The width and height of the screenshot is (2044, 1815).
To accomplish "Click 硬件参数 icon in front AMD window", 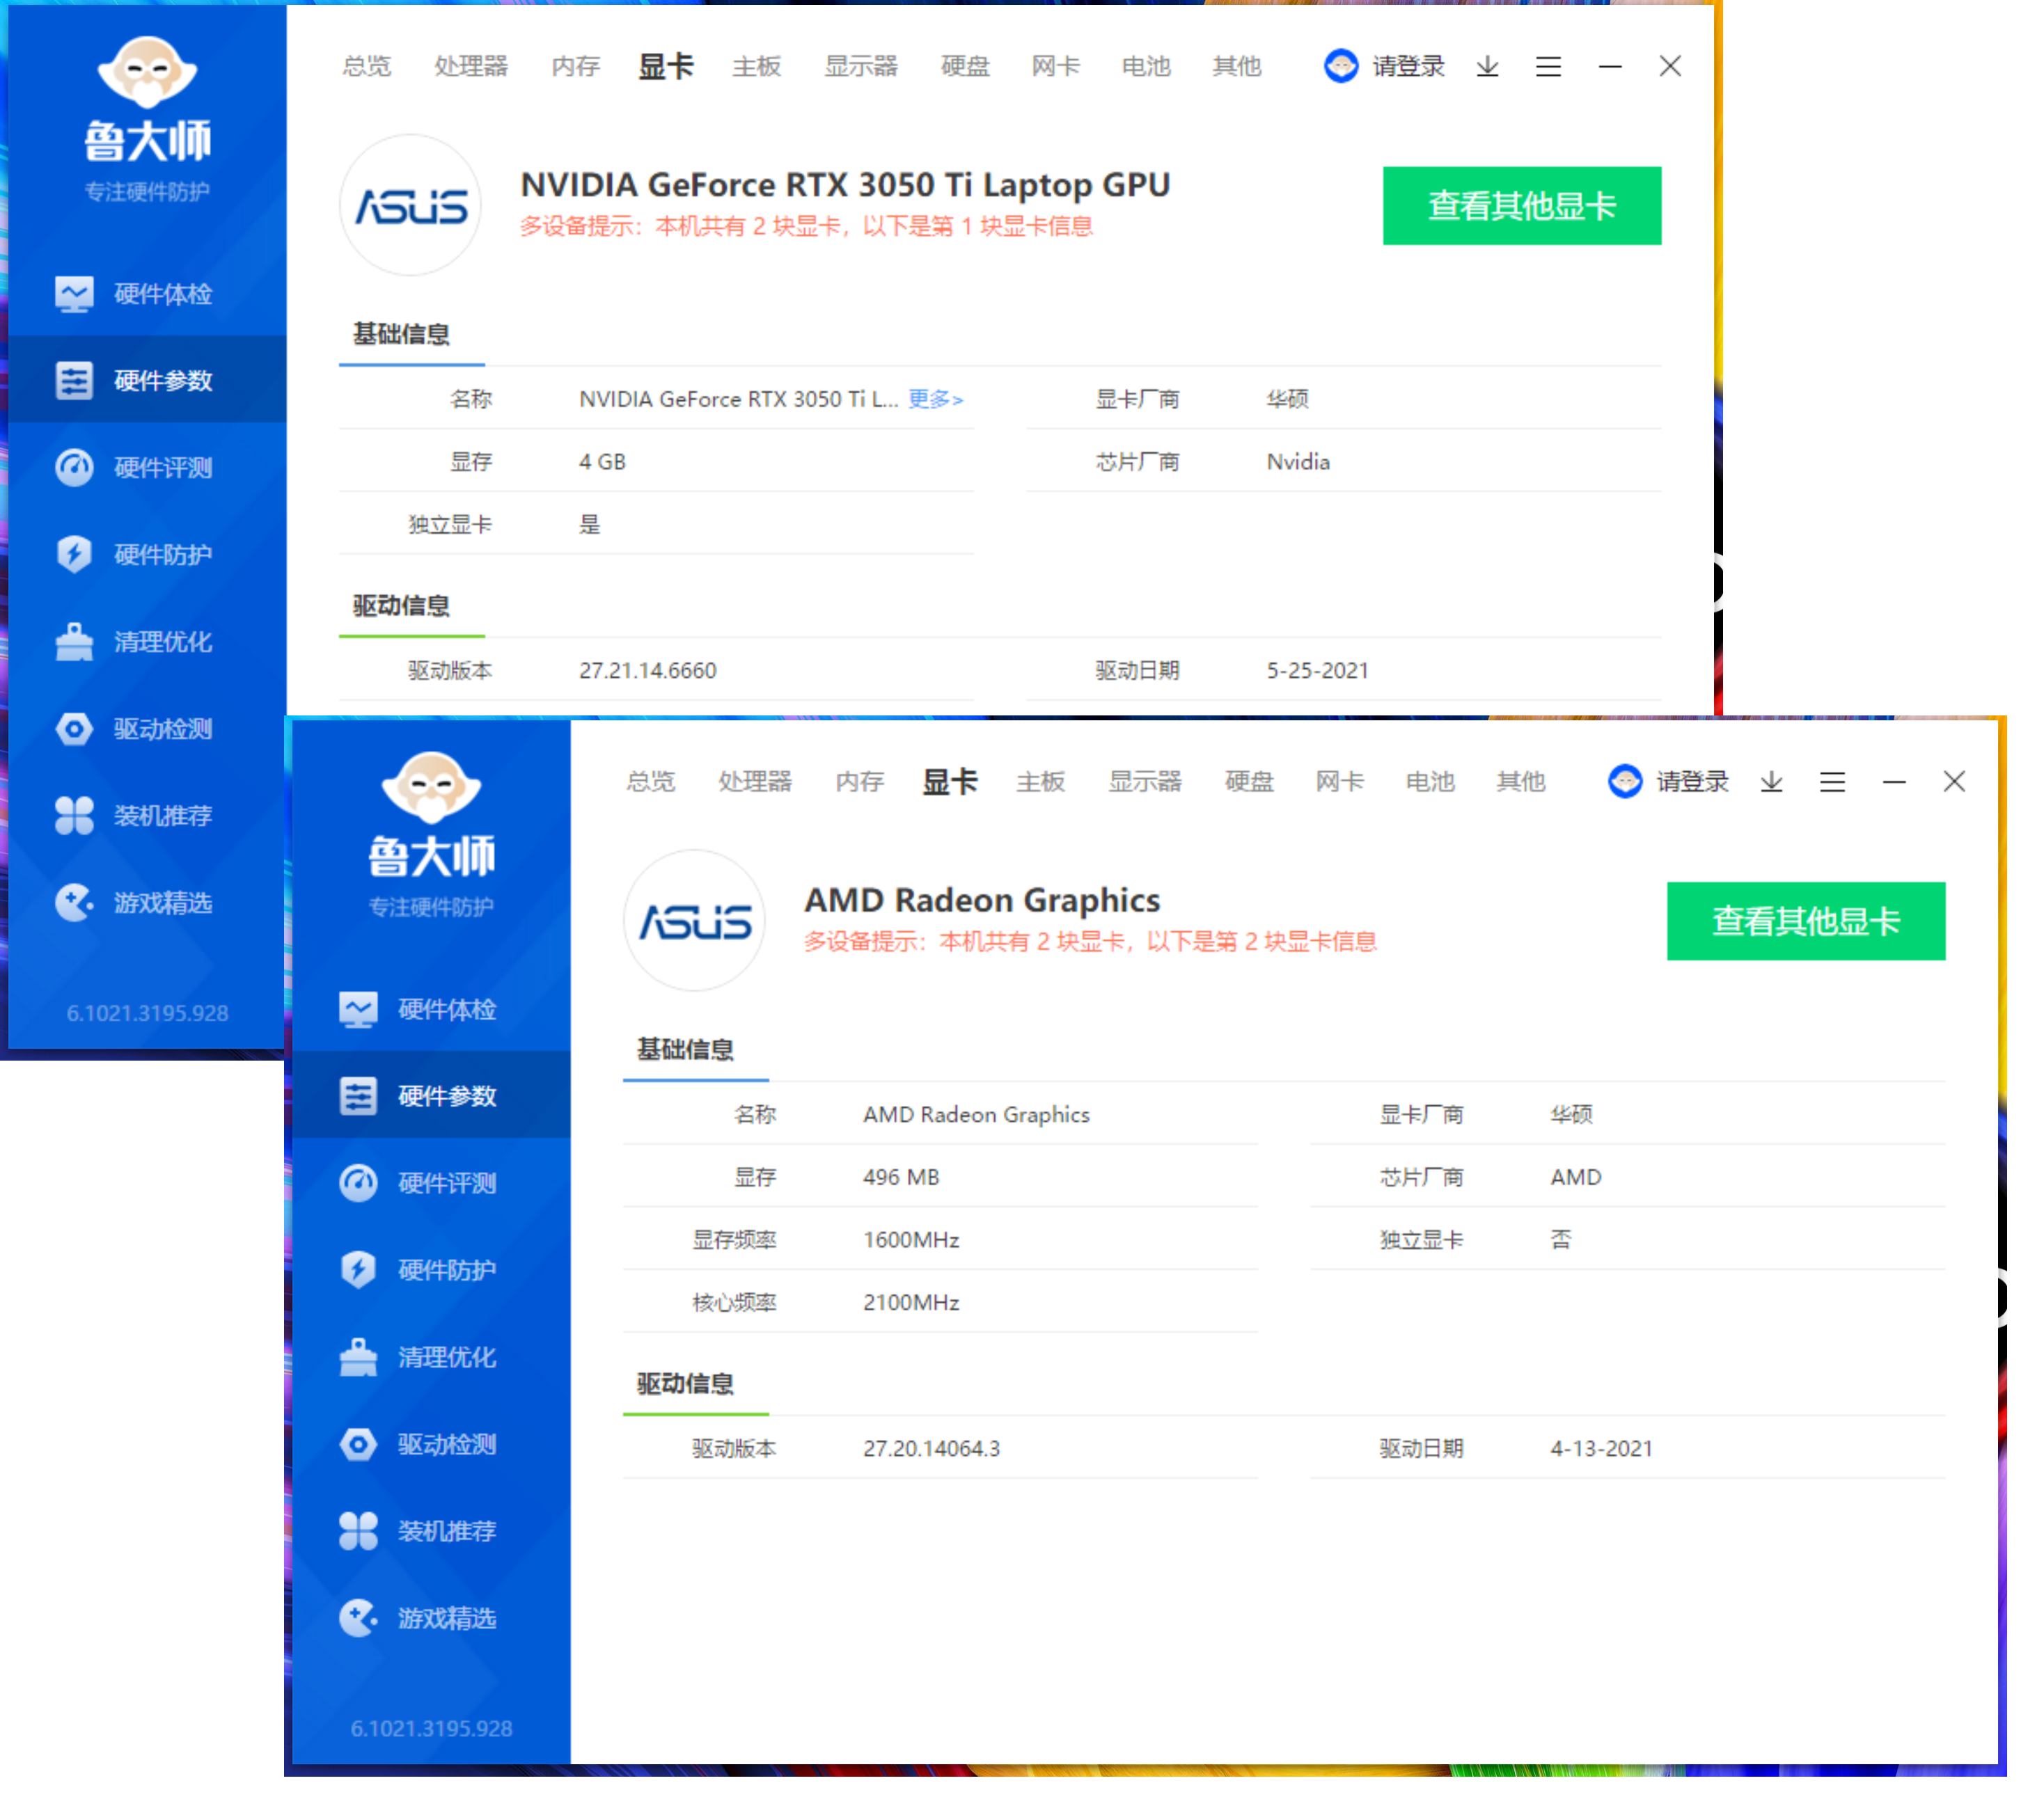I will coord(358,1096).
